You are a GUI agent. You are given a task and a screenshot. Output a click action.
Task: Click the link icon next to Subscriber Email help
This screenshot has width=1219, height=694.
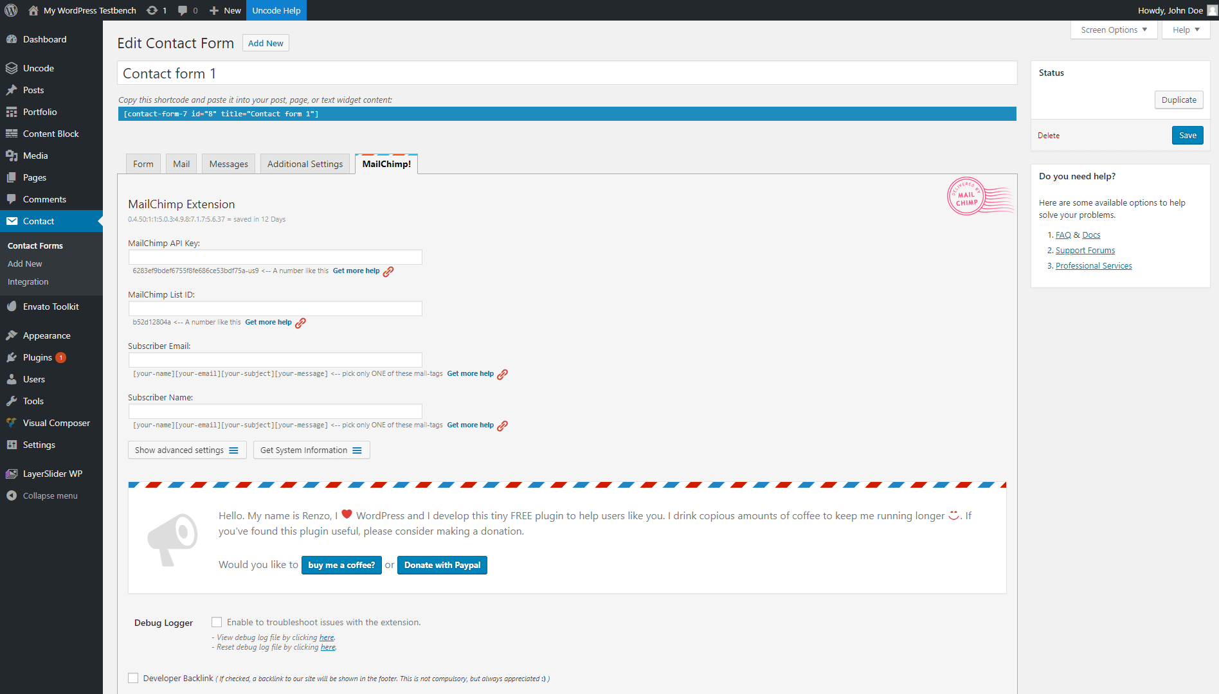[503, 375]
